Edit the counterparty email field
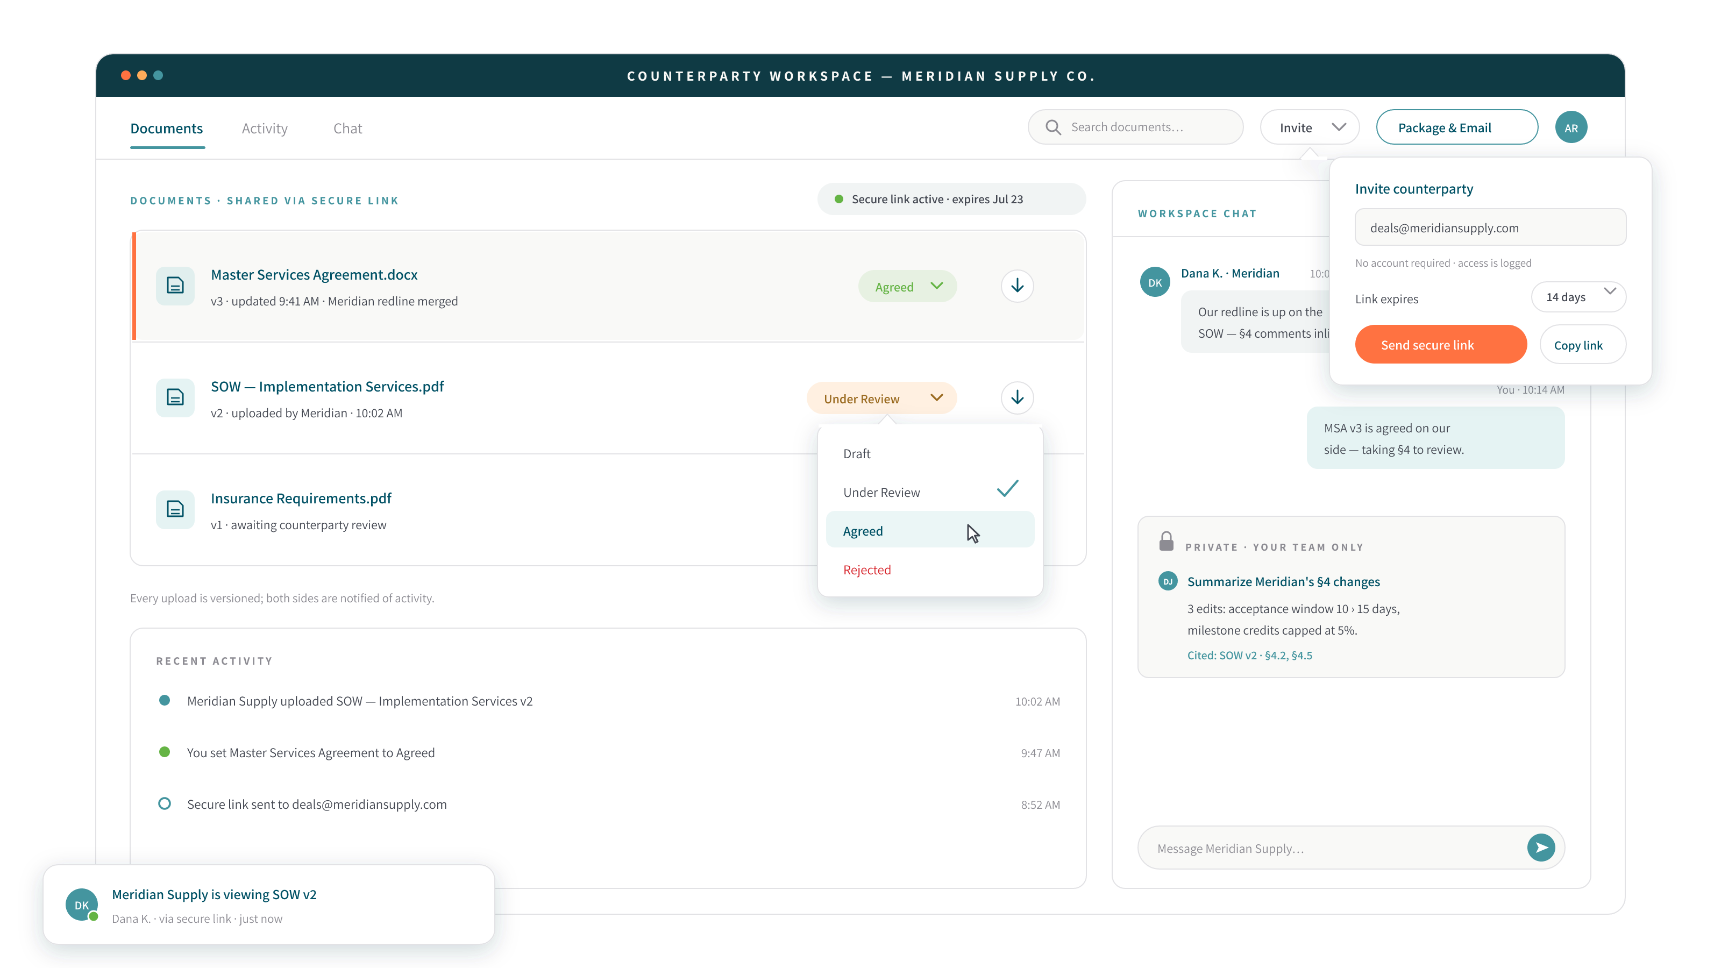The image size is (1721, 968). [1490, 227]
